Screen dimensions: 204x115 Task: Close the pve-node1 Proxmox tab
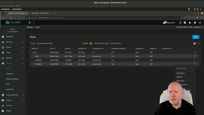(x=50, y=13)
